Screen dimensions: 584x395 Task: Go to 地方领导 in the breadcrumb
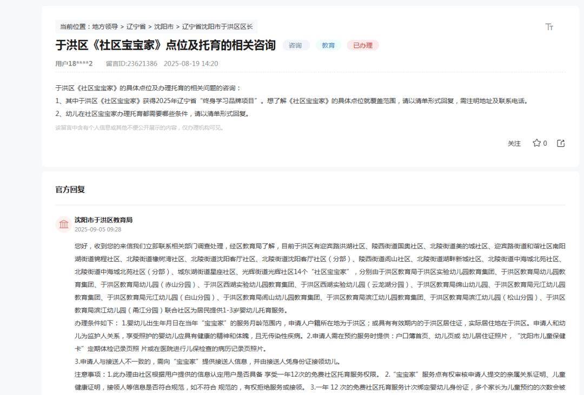(x=105, y=26)
